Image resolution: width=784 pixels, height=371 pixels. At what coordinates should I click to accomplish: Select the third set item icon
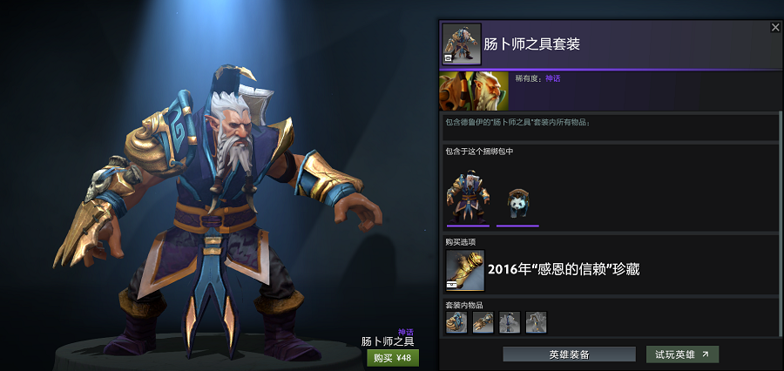(x=510, y=322)
